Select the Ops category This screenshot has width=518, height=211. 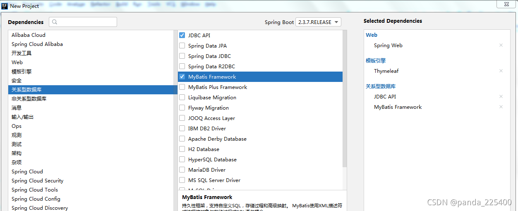click(x=93, y=126)
